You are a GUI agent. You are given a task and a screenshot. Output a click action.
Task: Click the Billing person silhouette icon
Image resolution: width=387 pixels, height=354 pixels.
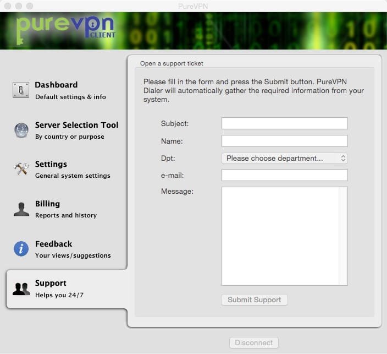[x=21, y=209]
